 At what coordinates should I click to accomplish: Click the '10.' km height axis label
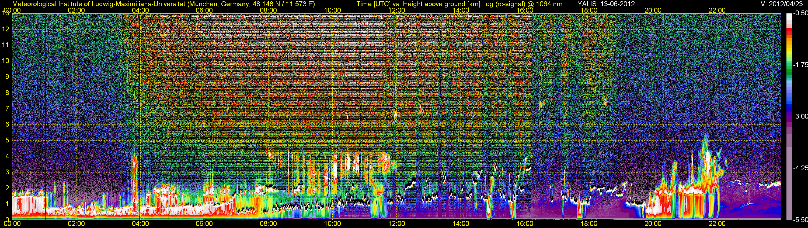click(x=6, y=61)
